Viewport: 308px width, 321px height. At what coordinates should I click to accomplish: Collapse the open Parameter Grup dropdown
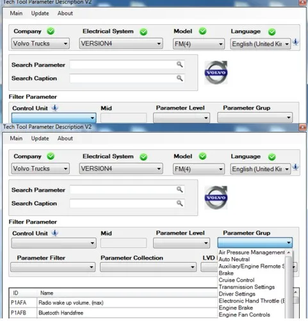click(x=255, y=243)
